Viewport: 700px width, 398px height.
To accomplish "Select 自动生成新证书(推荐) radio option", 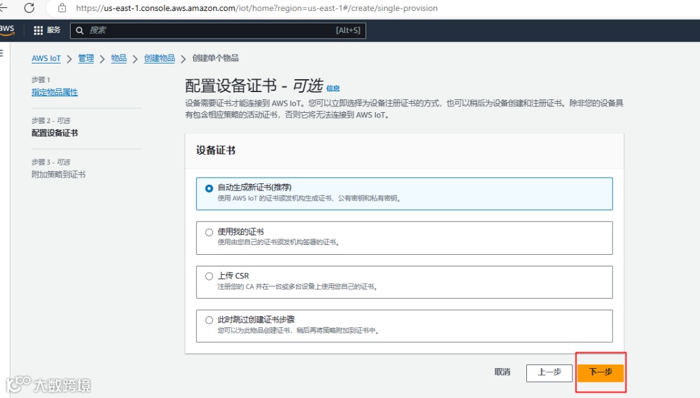I will coord(209,189).
